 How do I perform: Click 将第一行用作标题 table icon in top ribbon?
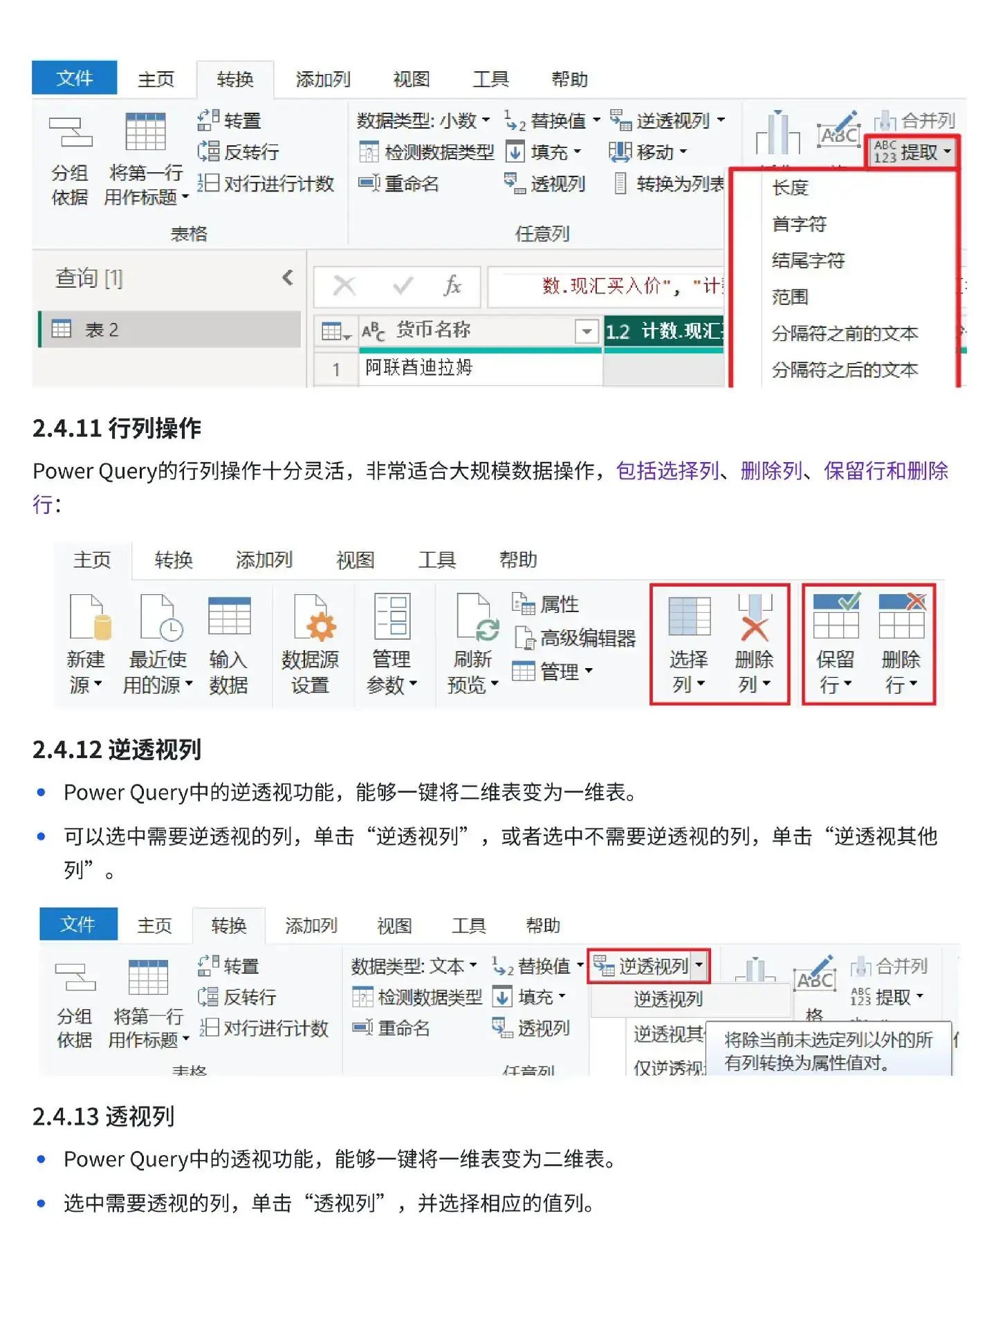pyautogui.click(x=145, y=131)
